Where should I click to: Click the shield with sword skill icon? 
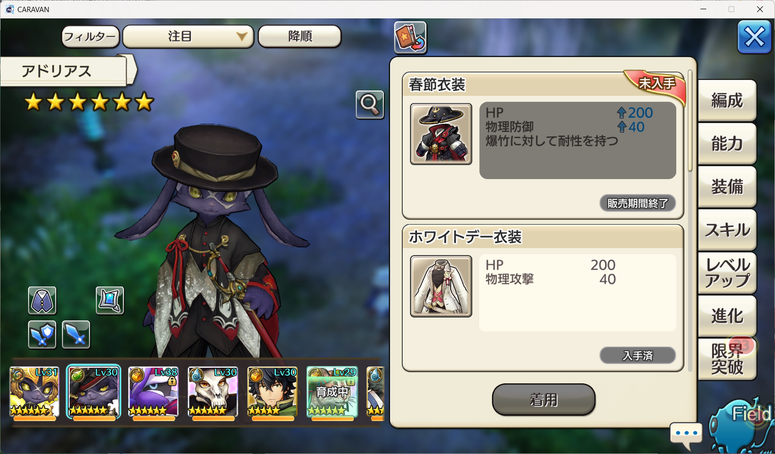[42, 334]
